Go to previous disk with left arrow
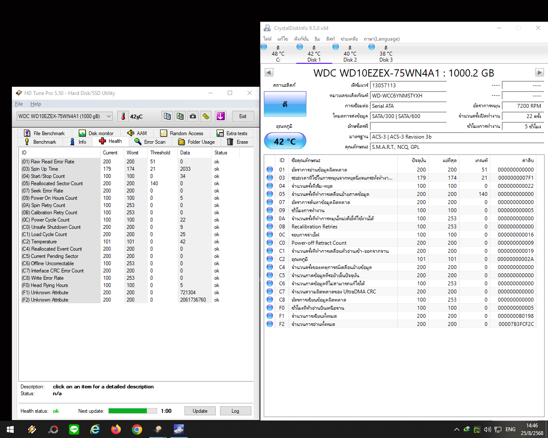The width and height of the screenshot is (548, 438). pos(269,73)
